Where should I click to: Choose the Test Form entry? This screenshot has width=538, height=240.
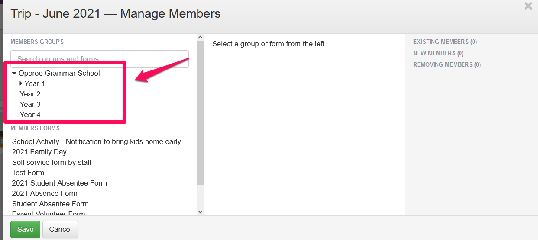pos(28,173)
